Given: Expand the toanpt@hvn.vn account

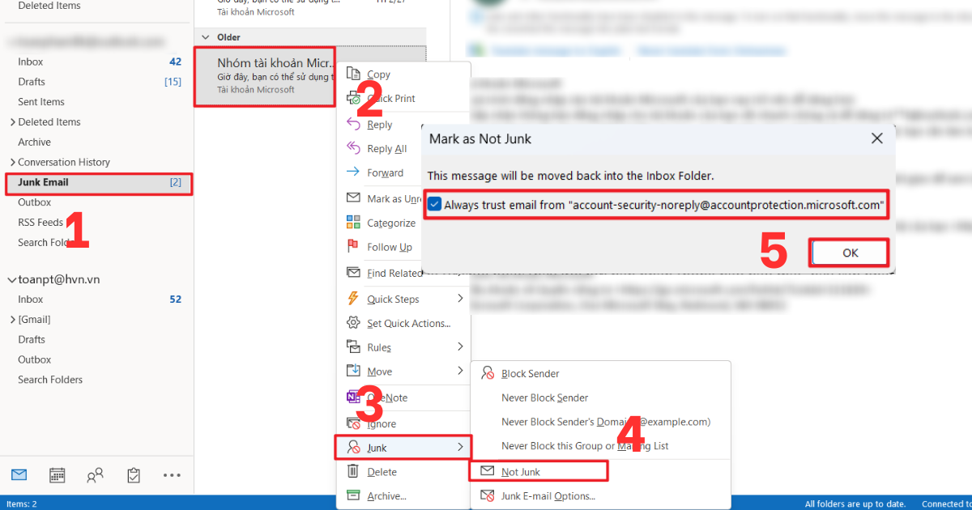Looking at the screenshot, I should point(11,278).
